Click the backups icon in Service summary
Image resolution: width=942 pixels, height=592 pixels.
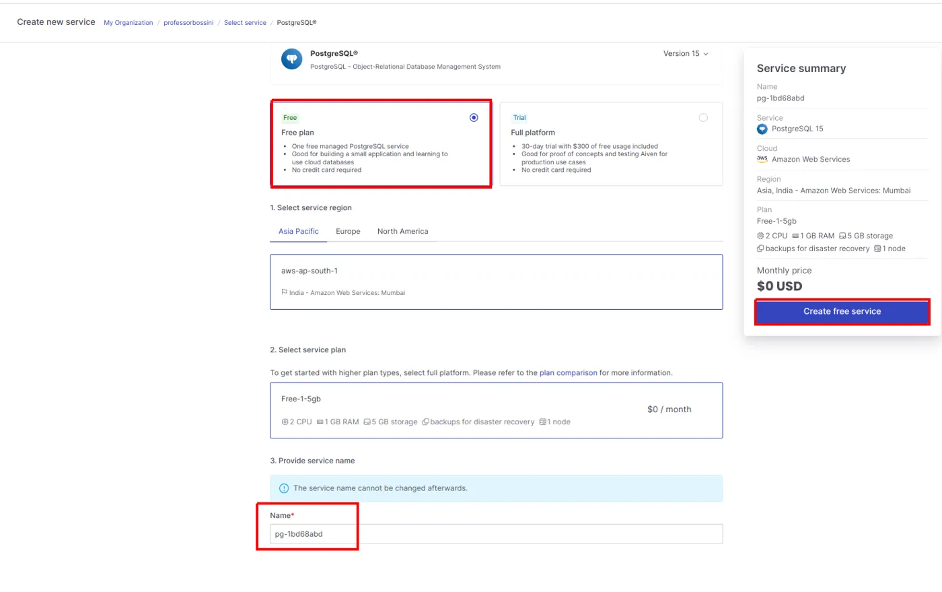(x=760, y=249)
